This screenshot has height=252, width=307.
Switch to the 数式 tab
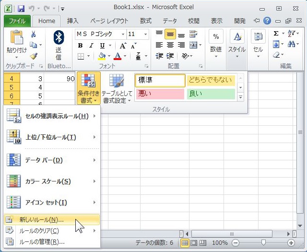[x=146, y=21]
